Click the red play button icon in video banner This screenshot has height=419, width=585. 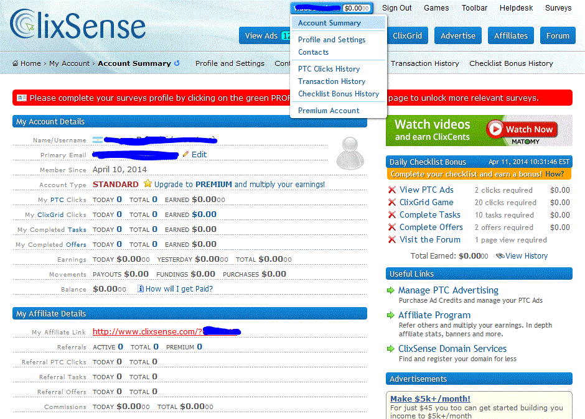[495, 129]
